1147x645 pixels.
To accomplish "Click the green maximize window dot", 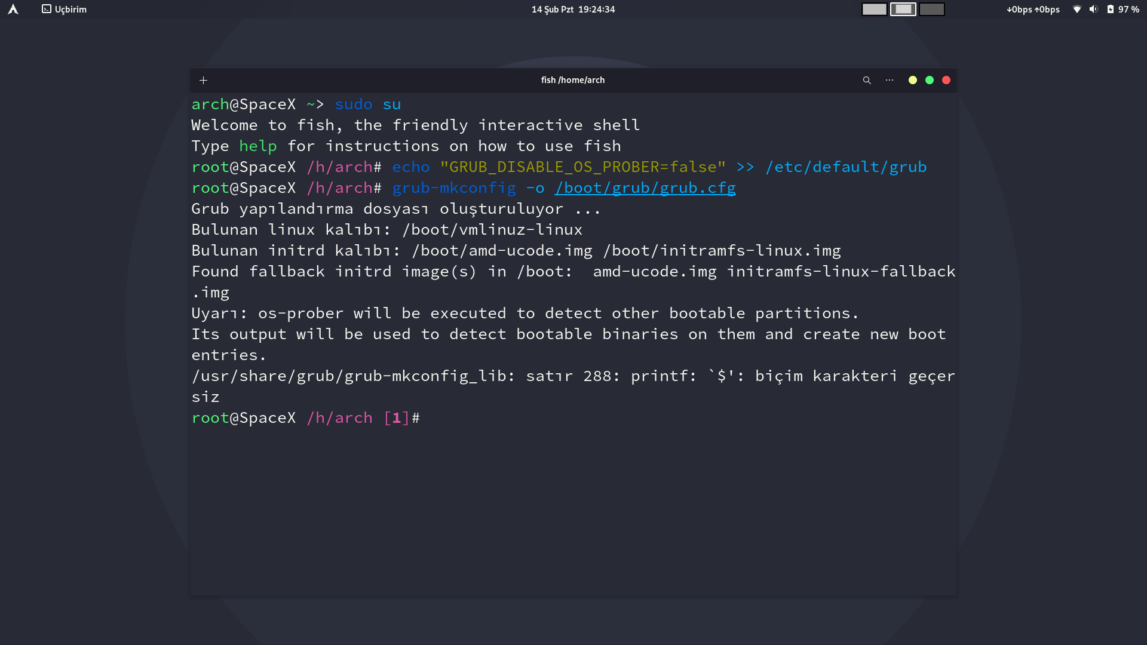I will [x=930, y=80].
